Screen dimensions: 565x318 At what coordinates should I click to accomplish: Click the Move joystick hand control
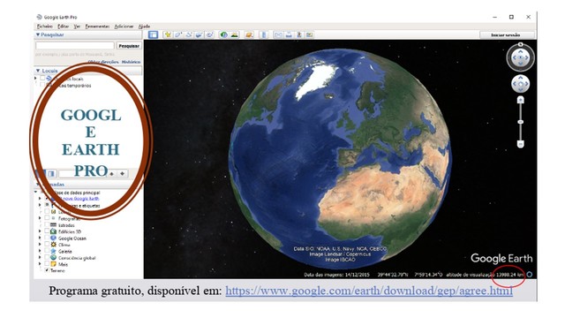[520, 84]
